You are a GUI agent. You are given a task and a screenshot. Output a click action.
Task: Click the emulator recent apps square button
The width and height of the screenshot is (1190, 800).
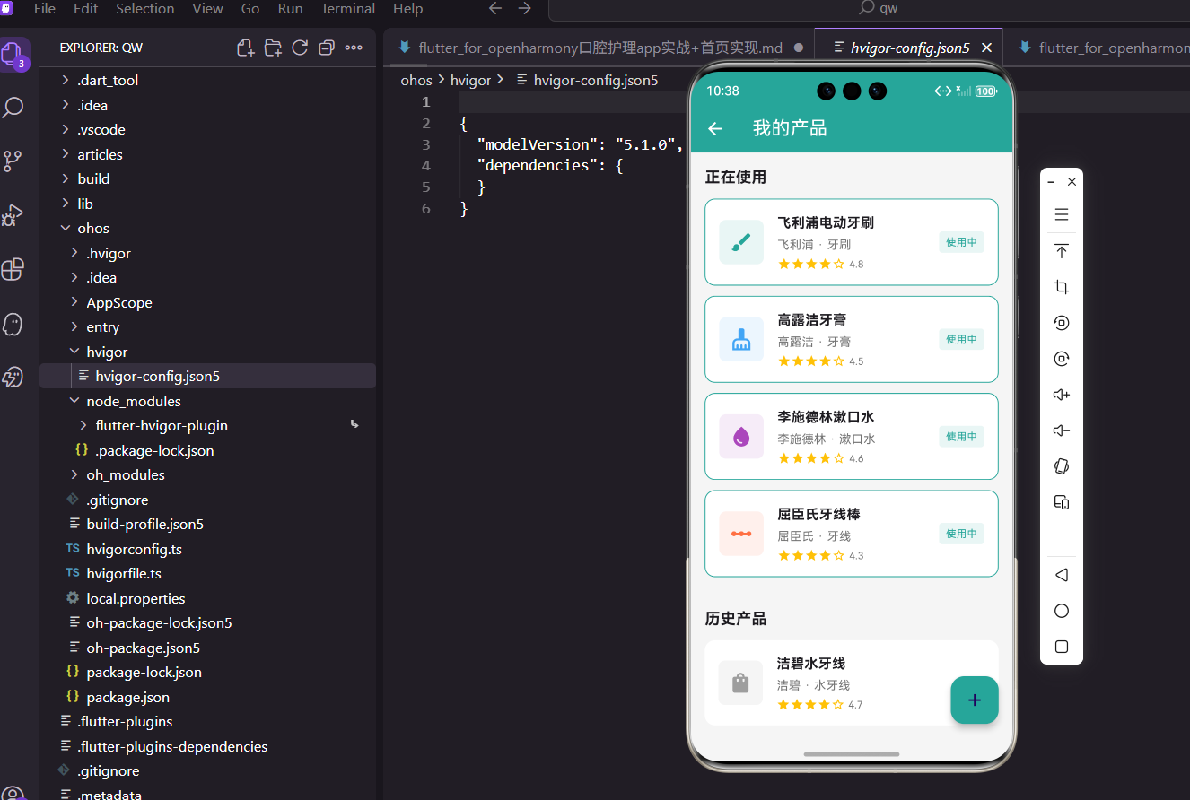(1062, 647)
